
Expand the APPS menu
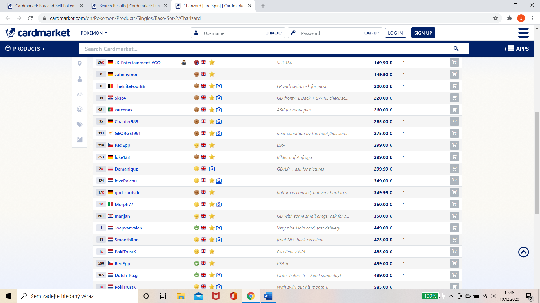click(x=516, y=49)
